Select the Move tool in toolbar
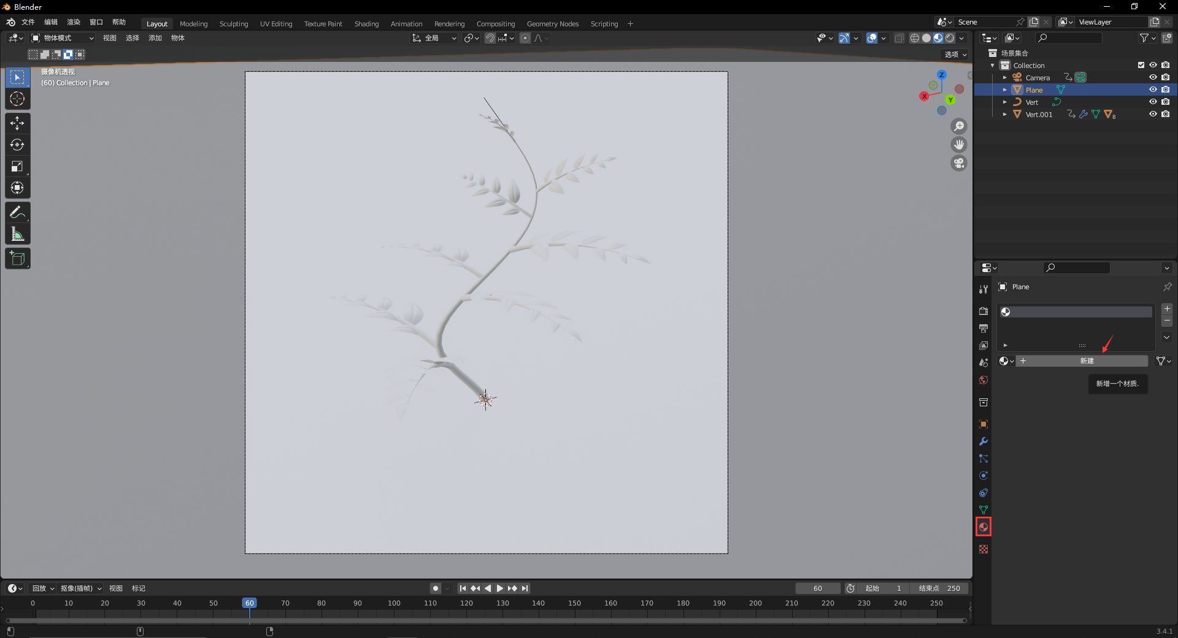1178x638 pixels. [17, 123]
